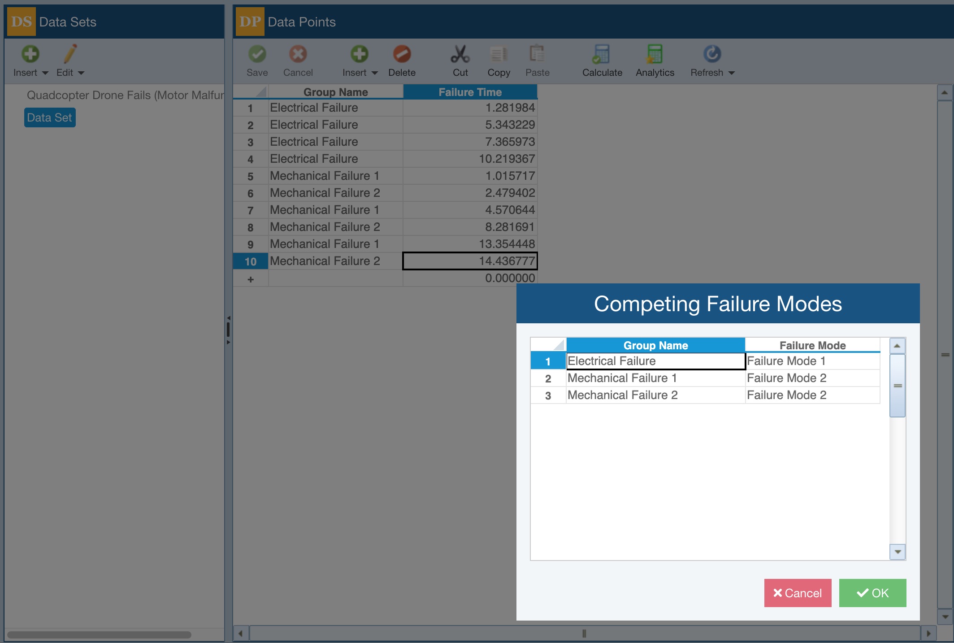Click the Cancel icon in the Data Points toolbar
This screenshot has height=643, width=954.
(x=298, y=54)
